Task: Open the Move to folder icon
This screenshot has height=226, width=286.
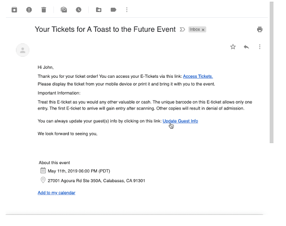Action: point(99,9)
